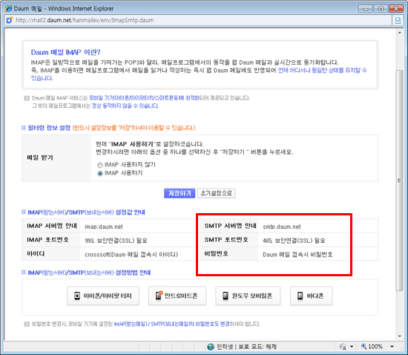This screenshot has width=408, height=355.
Task: Open the 아이폰/아이팟 터치 setup guide
Action: (x=103, y=296)
